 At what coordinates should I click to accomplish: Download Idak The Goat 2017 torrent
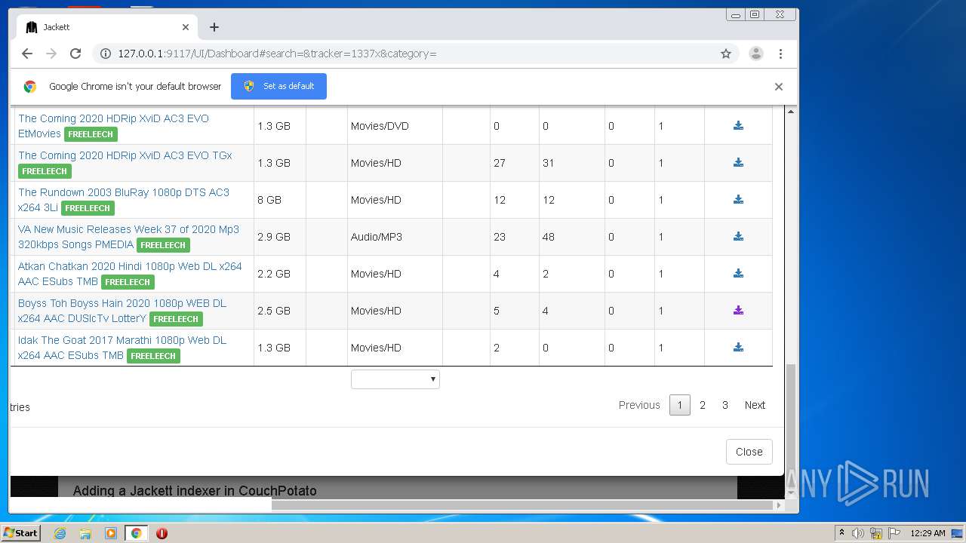point(738,348)
